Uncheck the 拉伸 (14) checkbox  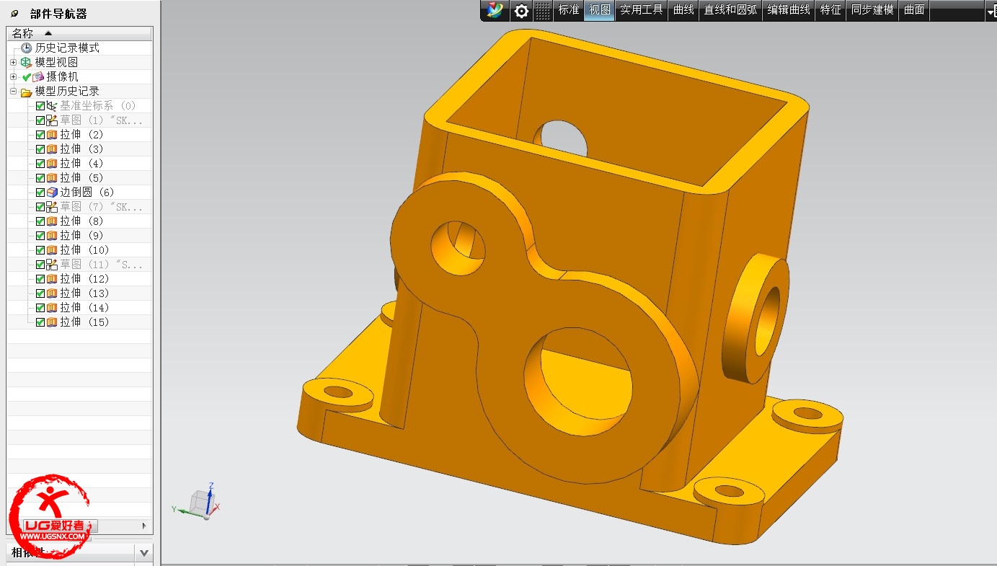[x=40, y=308]
